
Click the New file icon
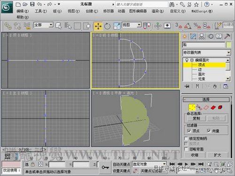click(x=18, y=4)
